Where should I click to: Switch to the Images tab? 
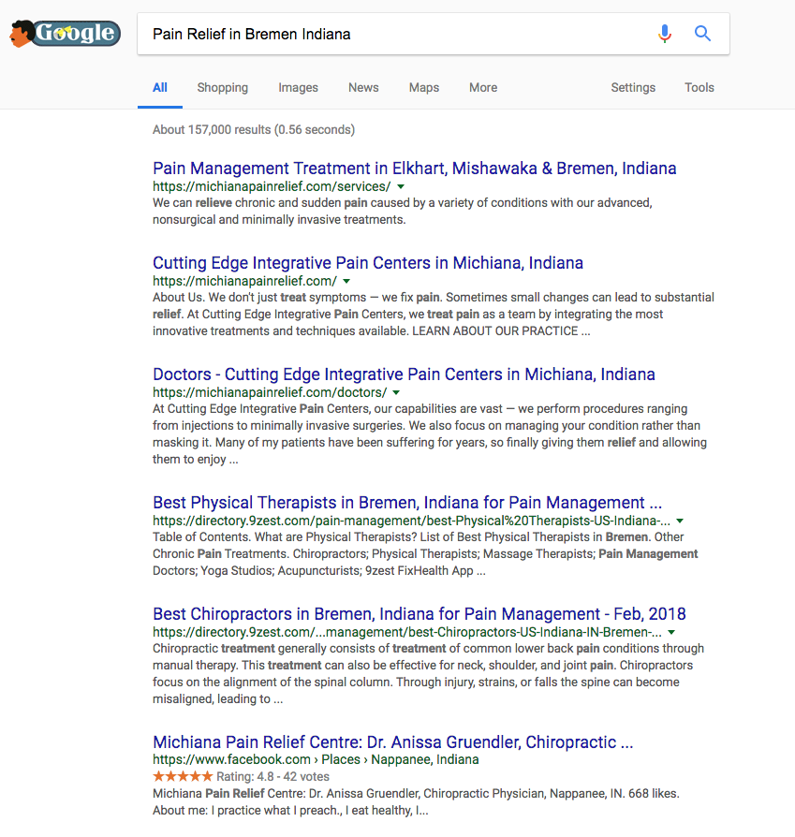click(x=298, y=88)
